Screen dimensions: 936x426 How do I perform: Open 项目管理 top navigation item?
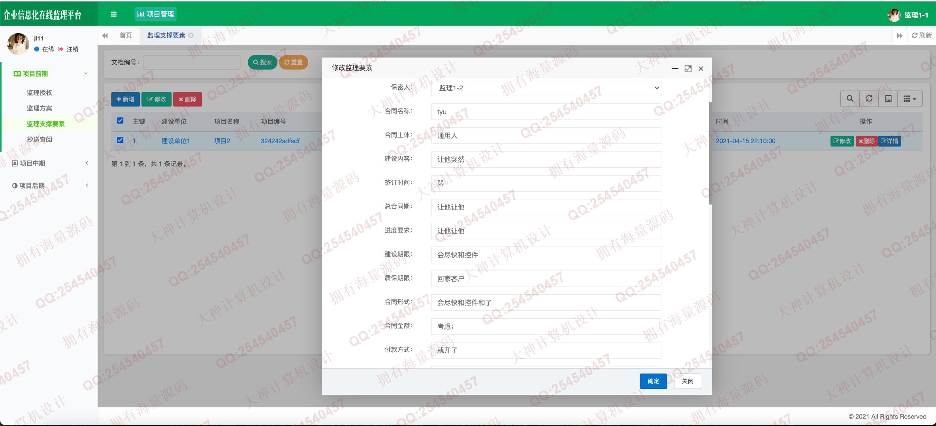(x=156, y=14)
